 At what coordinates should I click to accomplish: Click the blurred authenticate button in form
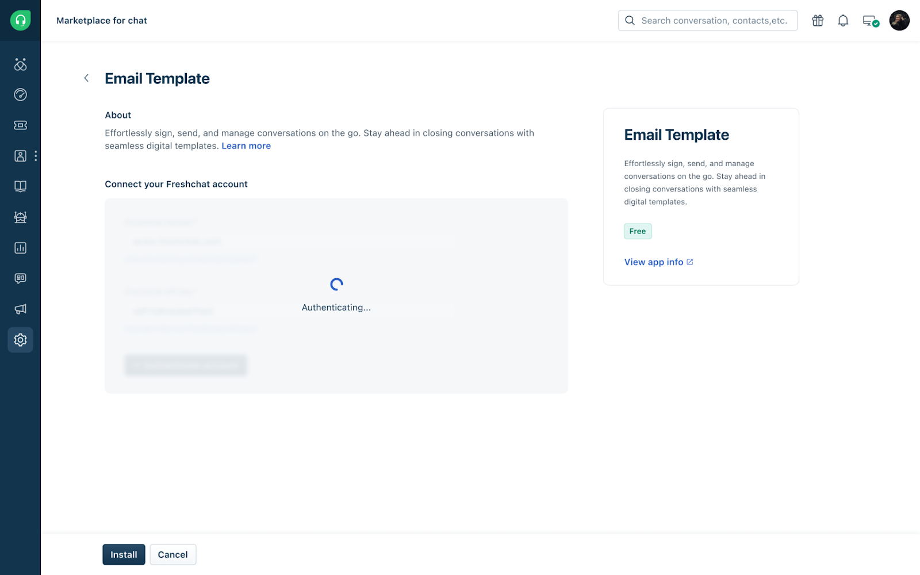186,365
